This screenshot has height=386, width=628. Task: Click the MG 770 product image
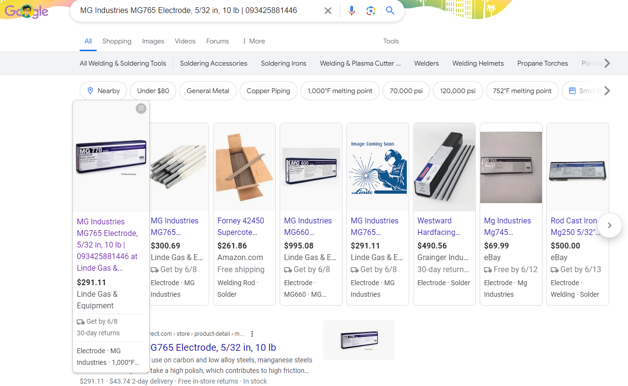coord(111,158)
